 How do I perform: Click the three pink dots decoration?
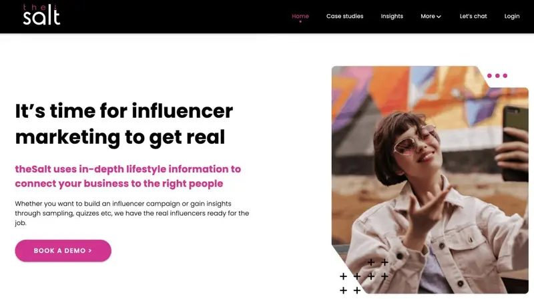(x=497, y=76)
